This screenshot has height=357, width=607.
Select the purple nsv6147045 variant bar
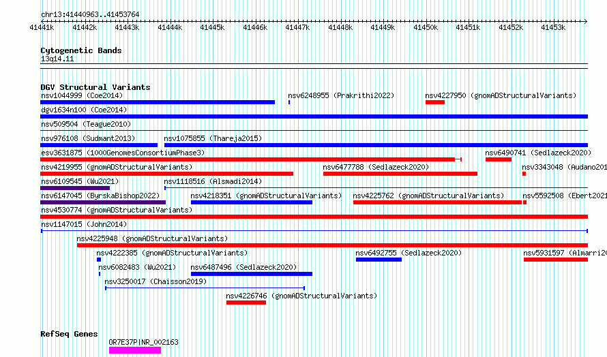point(103,202)
